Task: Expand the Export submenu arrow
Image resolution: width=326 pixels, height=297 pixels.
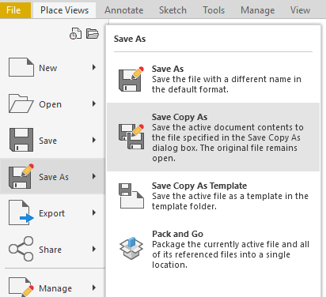Action: pyautogui.click(x=94, y=212)
